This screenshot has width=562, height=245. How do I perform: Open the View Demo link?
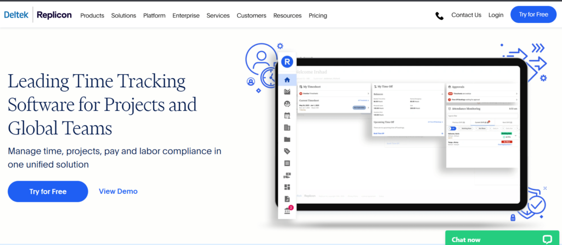pos(119,192)
